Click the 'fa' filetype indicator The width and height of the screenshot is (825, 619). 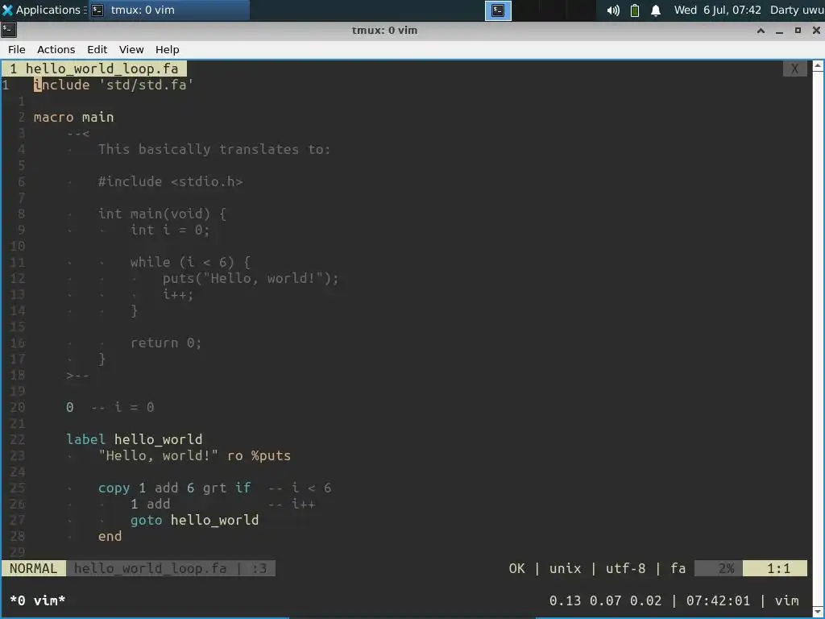tap(678, 568)
